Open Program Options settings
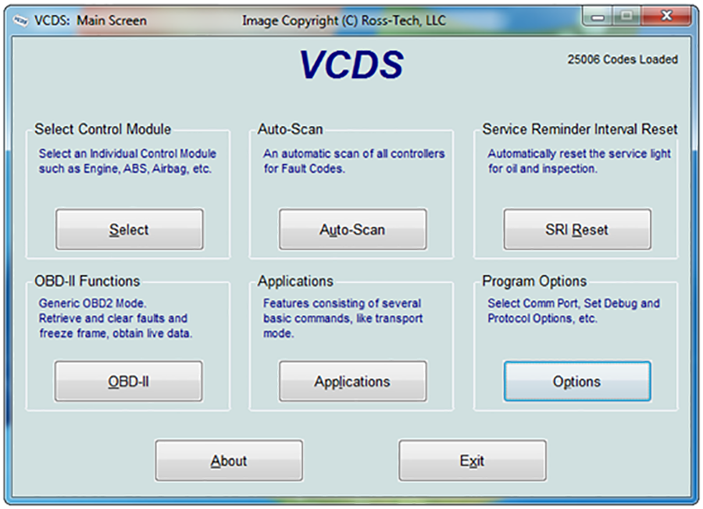This screenshot has width=703, height=509. [x=576, y=381]
